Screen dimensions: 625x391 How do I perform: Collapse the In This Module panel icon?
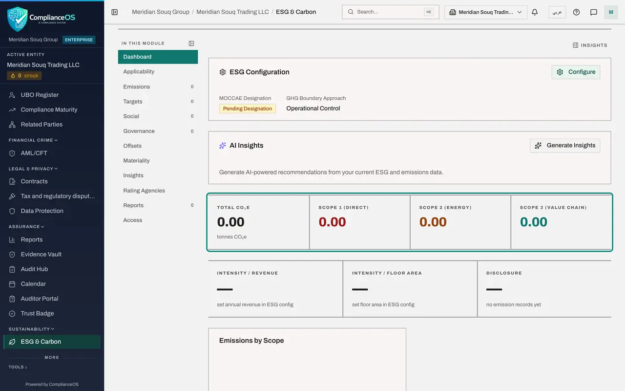click(x=191, y=43)
